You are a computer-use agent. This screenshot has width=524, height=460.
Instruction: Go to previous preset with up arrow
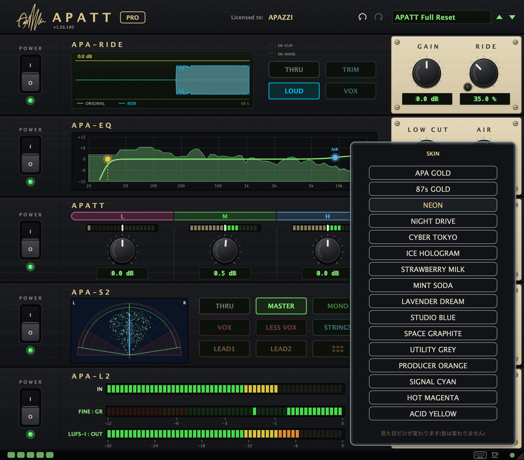pos(499,17)
